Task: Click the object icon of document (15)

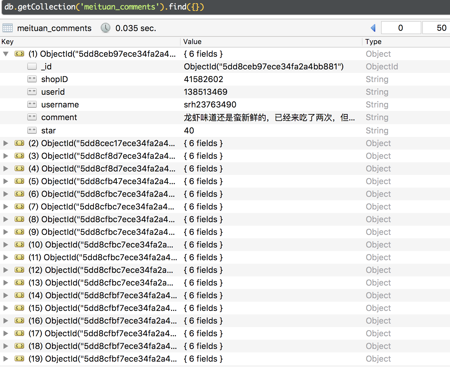Action: tap(19, 308)
